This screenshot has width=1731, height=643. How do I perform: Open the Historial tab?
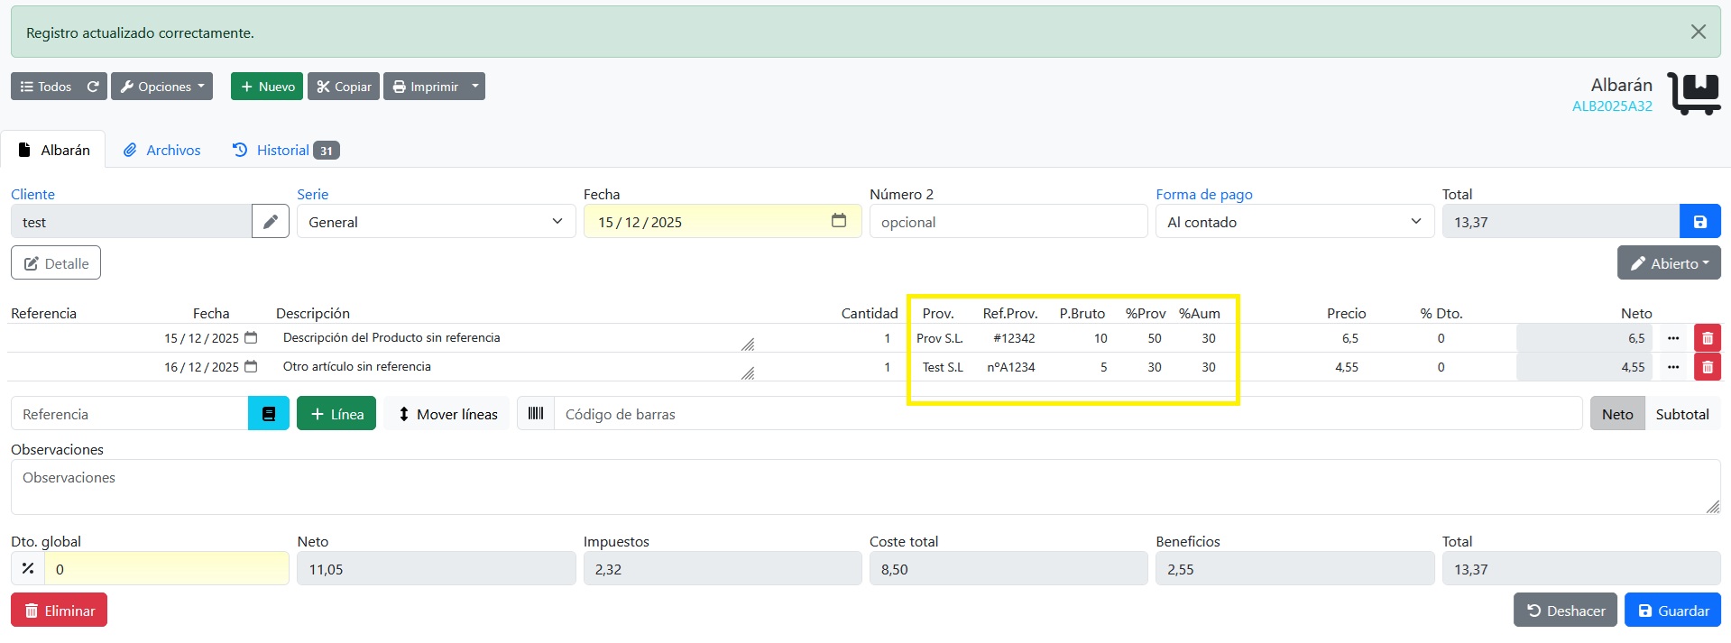pos(285,150)
